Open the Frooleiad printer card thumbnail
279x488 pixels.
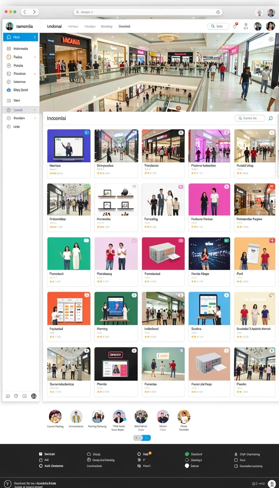point(163,253)
